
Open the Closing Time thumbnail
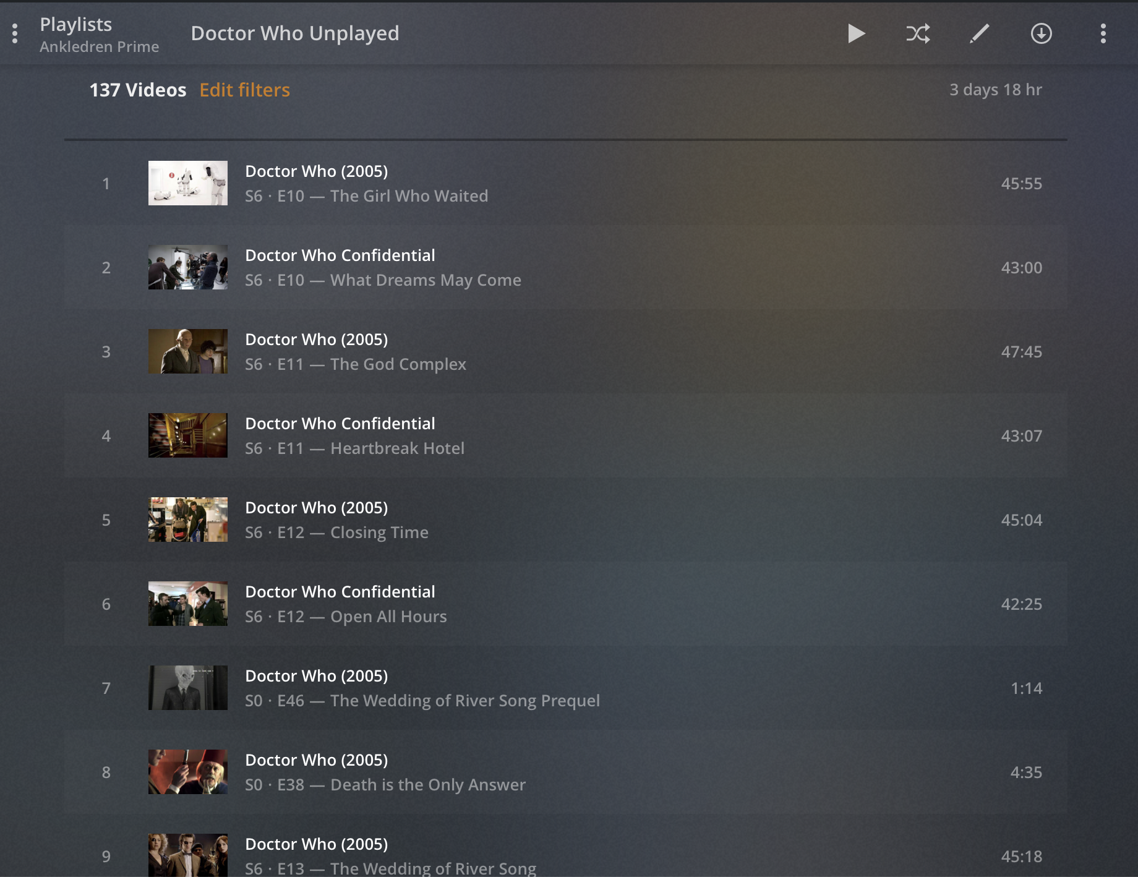click(188, 520)
